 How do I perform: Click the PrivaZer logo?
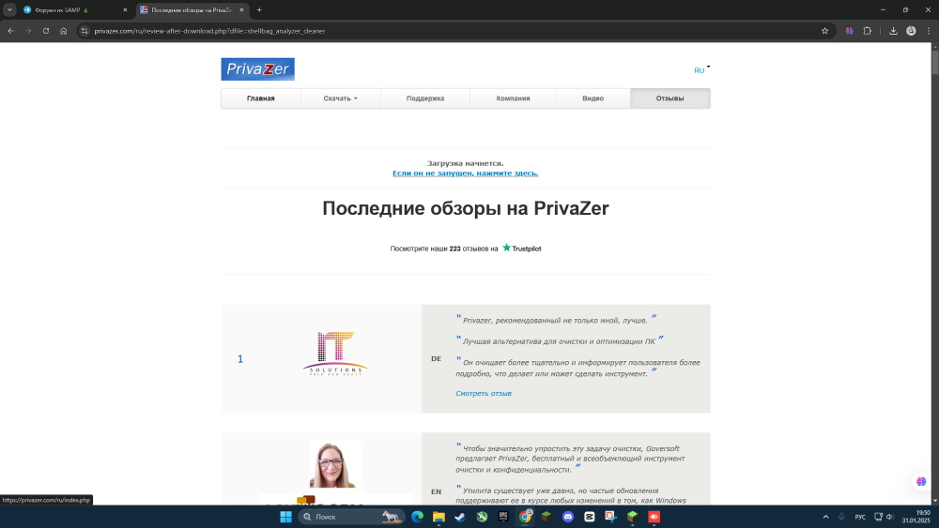[x=257, y=69]
